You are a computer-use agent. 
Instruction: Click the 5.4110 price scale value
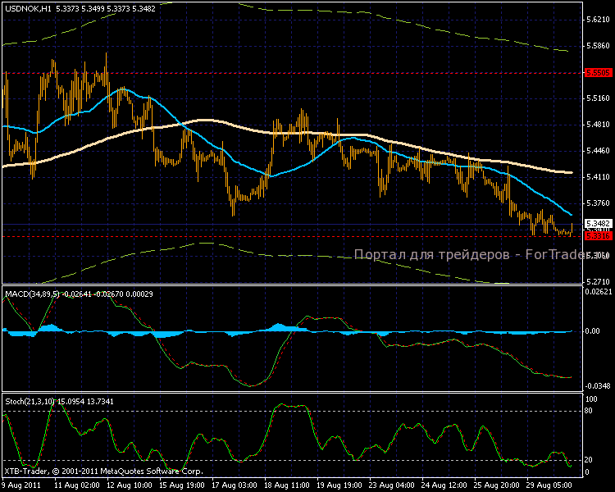(597, 176)
